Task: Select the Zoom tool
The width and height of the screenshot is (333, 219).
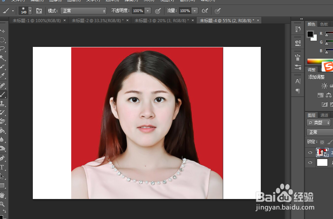Action: (x=2, y=204)
